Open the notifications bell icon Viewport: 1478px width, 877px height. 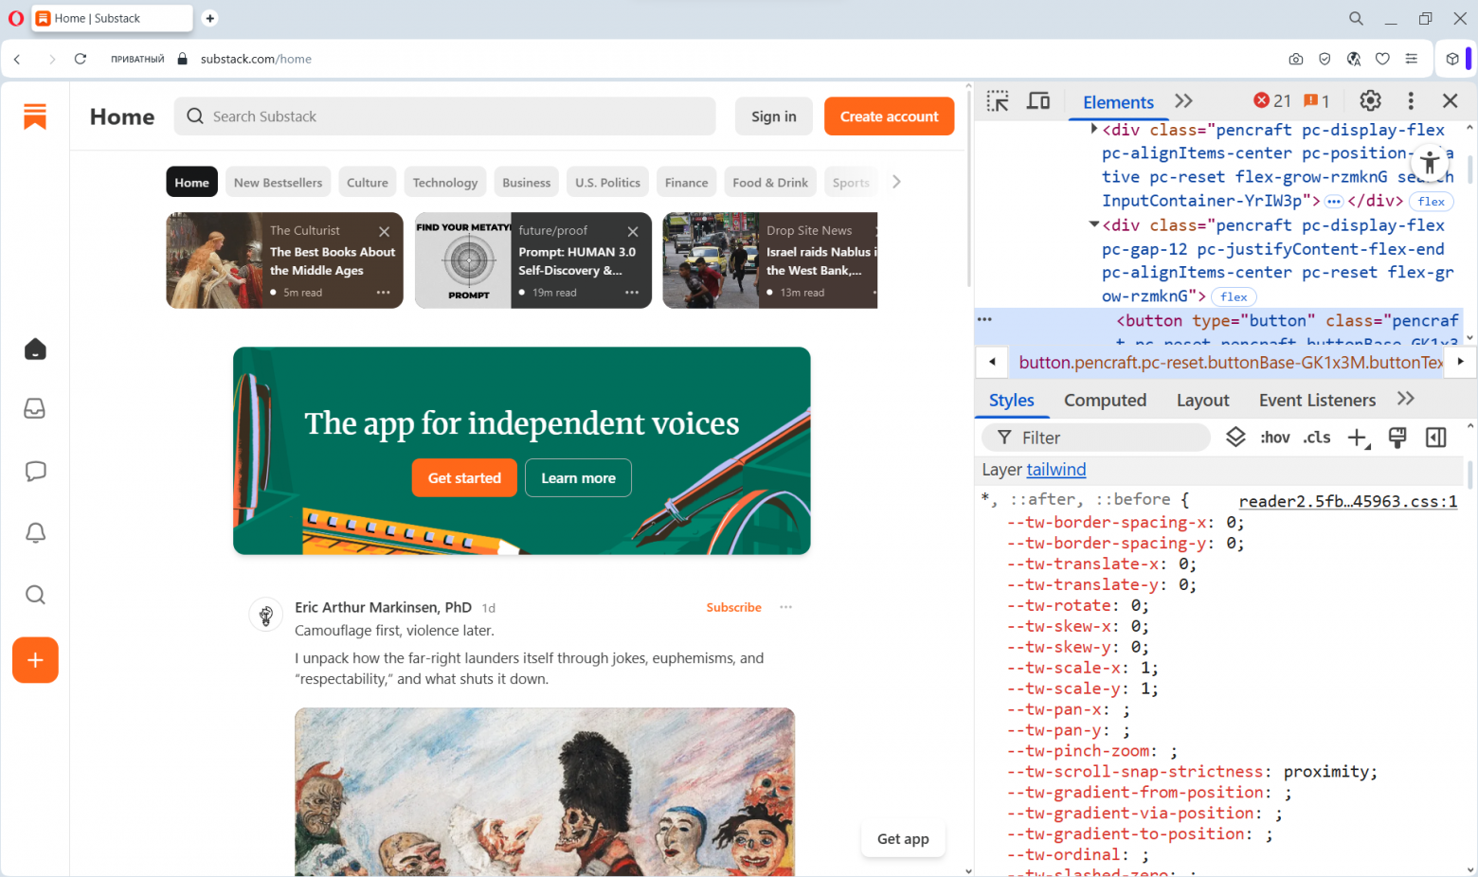click(x=35, y=533)
